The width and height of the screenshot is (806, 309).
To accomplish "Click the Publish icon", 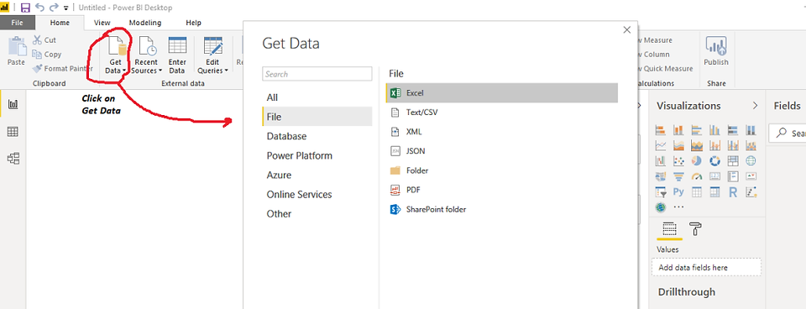I will coord(716,46).
